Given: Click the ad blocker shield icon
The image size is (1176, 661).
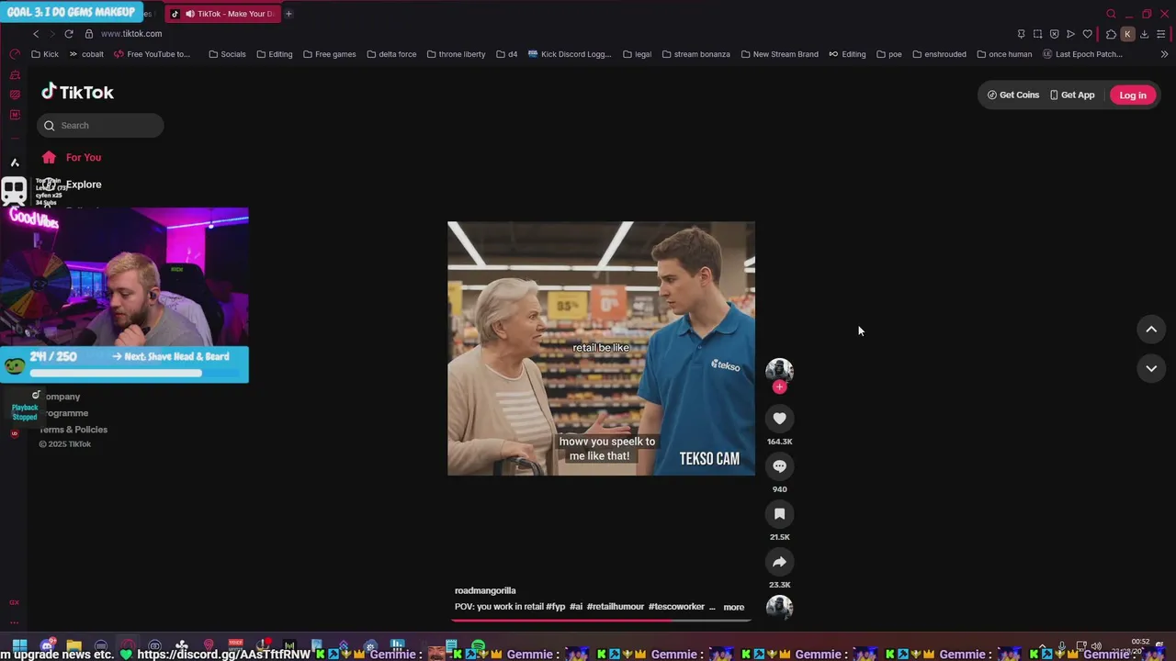Looking at the screenshot, I should click(1054, 34).
